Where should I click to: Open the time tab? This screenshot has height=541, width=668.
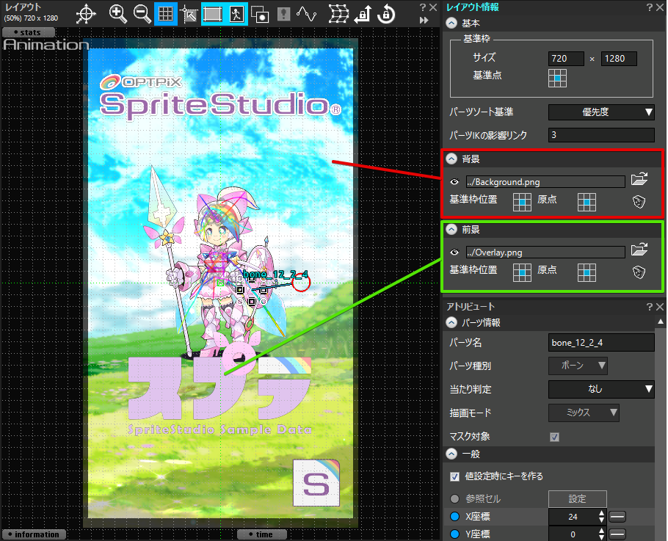pos(261,534)
